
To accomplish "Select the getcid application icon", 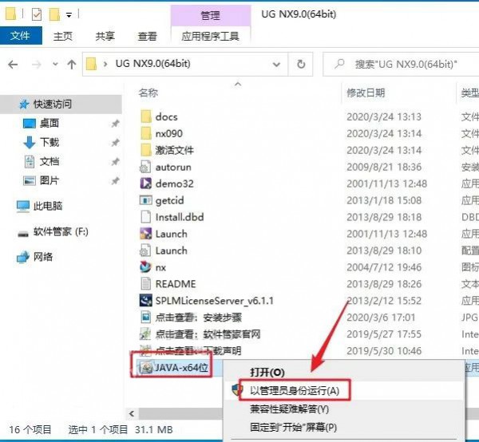I will 146,200.
